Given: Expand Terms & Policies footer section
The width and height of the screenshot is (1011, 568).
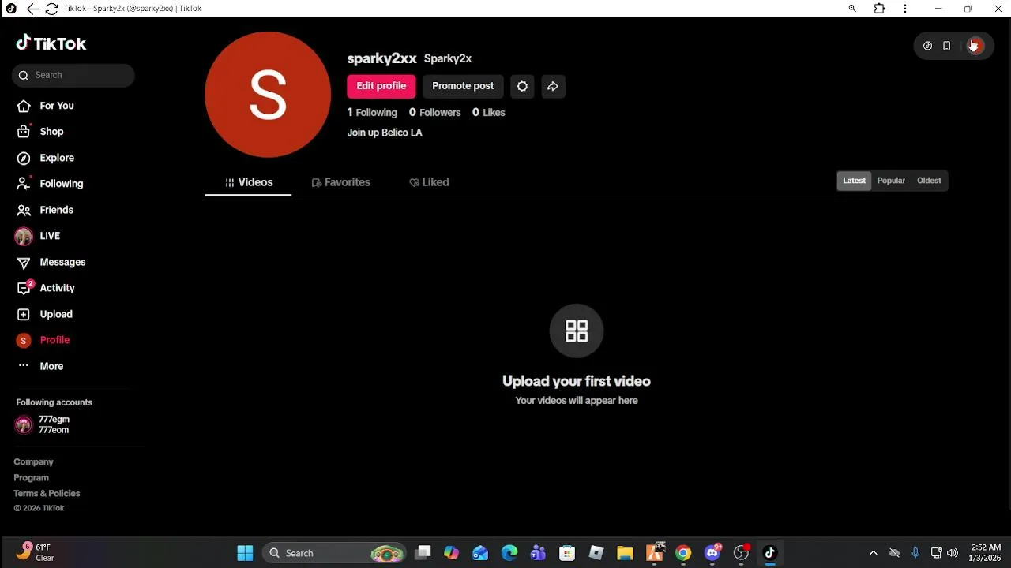Looking at the screenshot, I should [47, 494].
